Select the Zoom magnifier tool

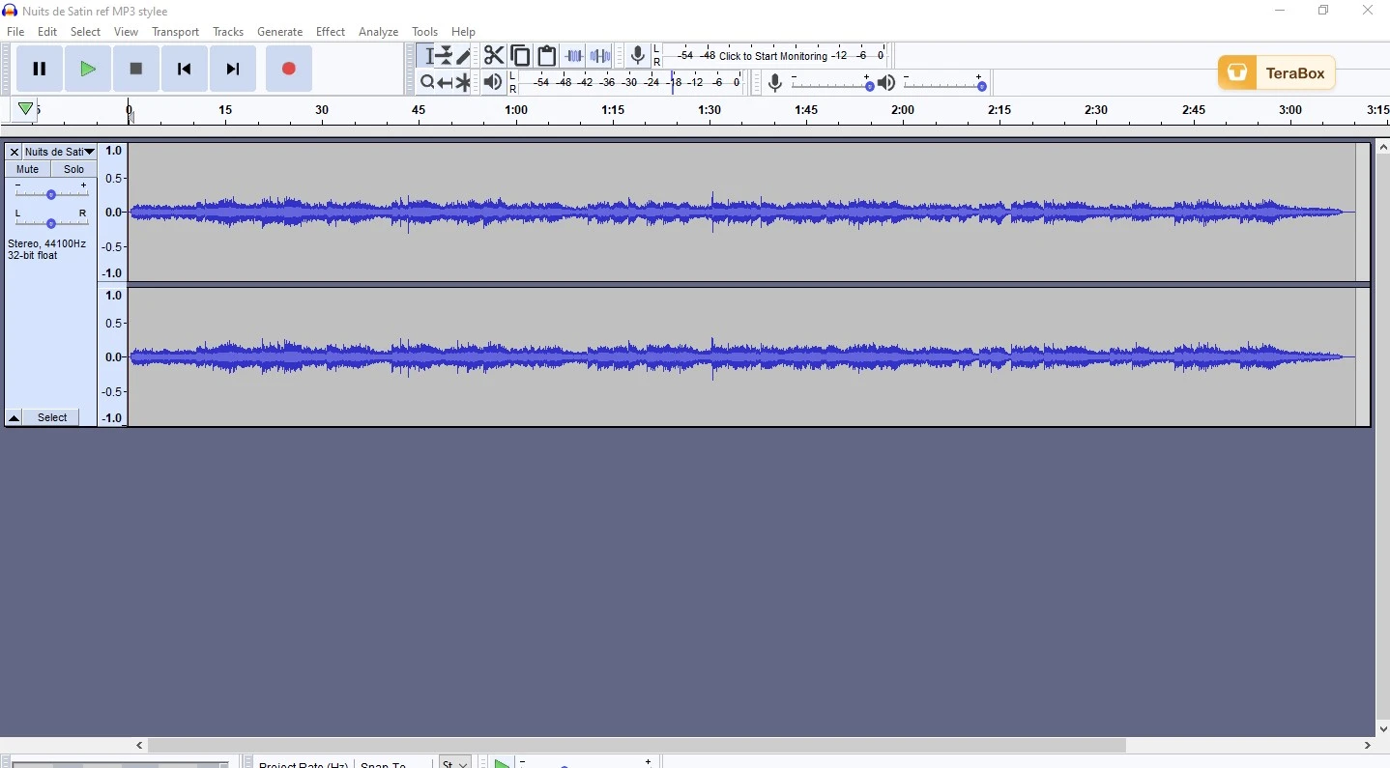[427, 83]
